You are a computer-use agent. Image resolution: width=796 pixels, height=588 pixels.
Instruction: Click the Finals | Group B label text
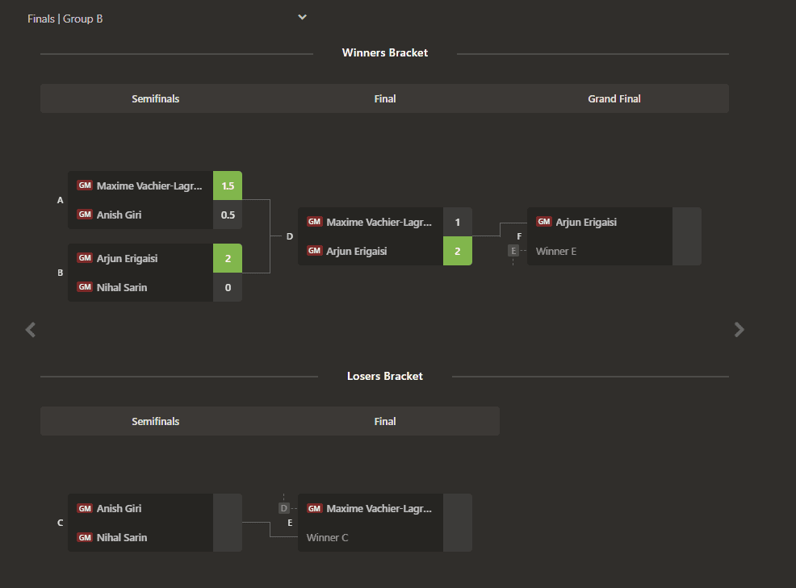point(65,19)
